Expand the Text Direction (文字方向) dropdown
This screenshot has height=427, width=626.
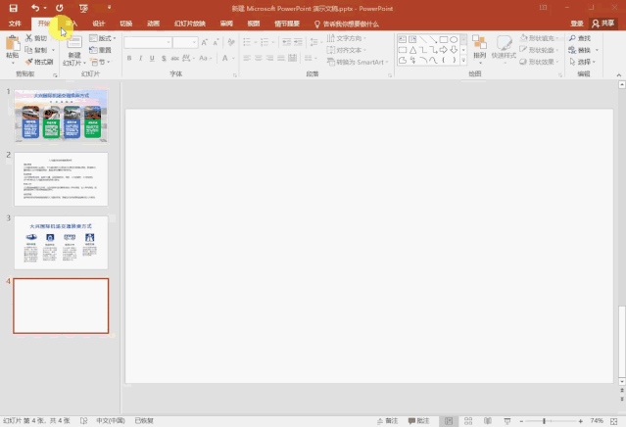coord(347,38)
